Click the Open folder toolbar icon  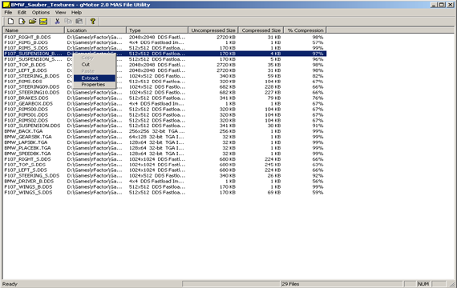32,22
